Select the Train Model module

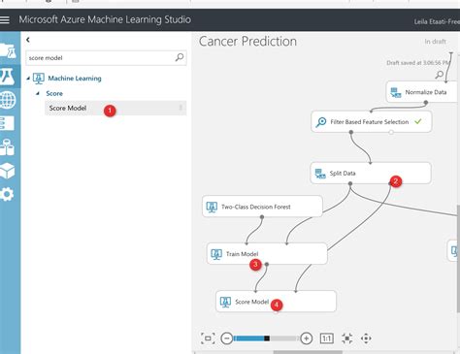click(267, 254)
